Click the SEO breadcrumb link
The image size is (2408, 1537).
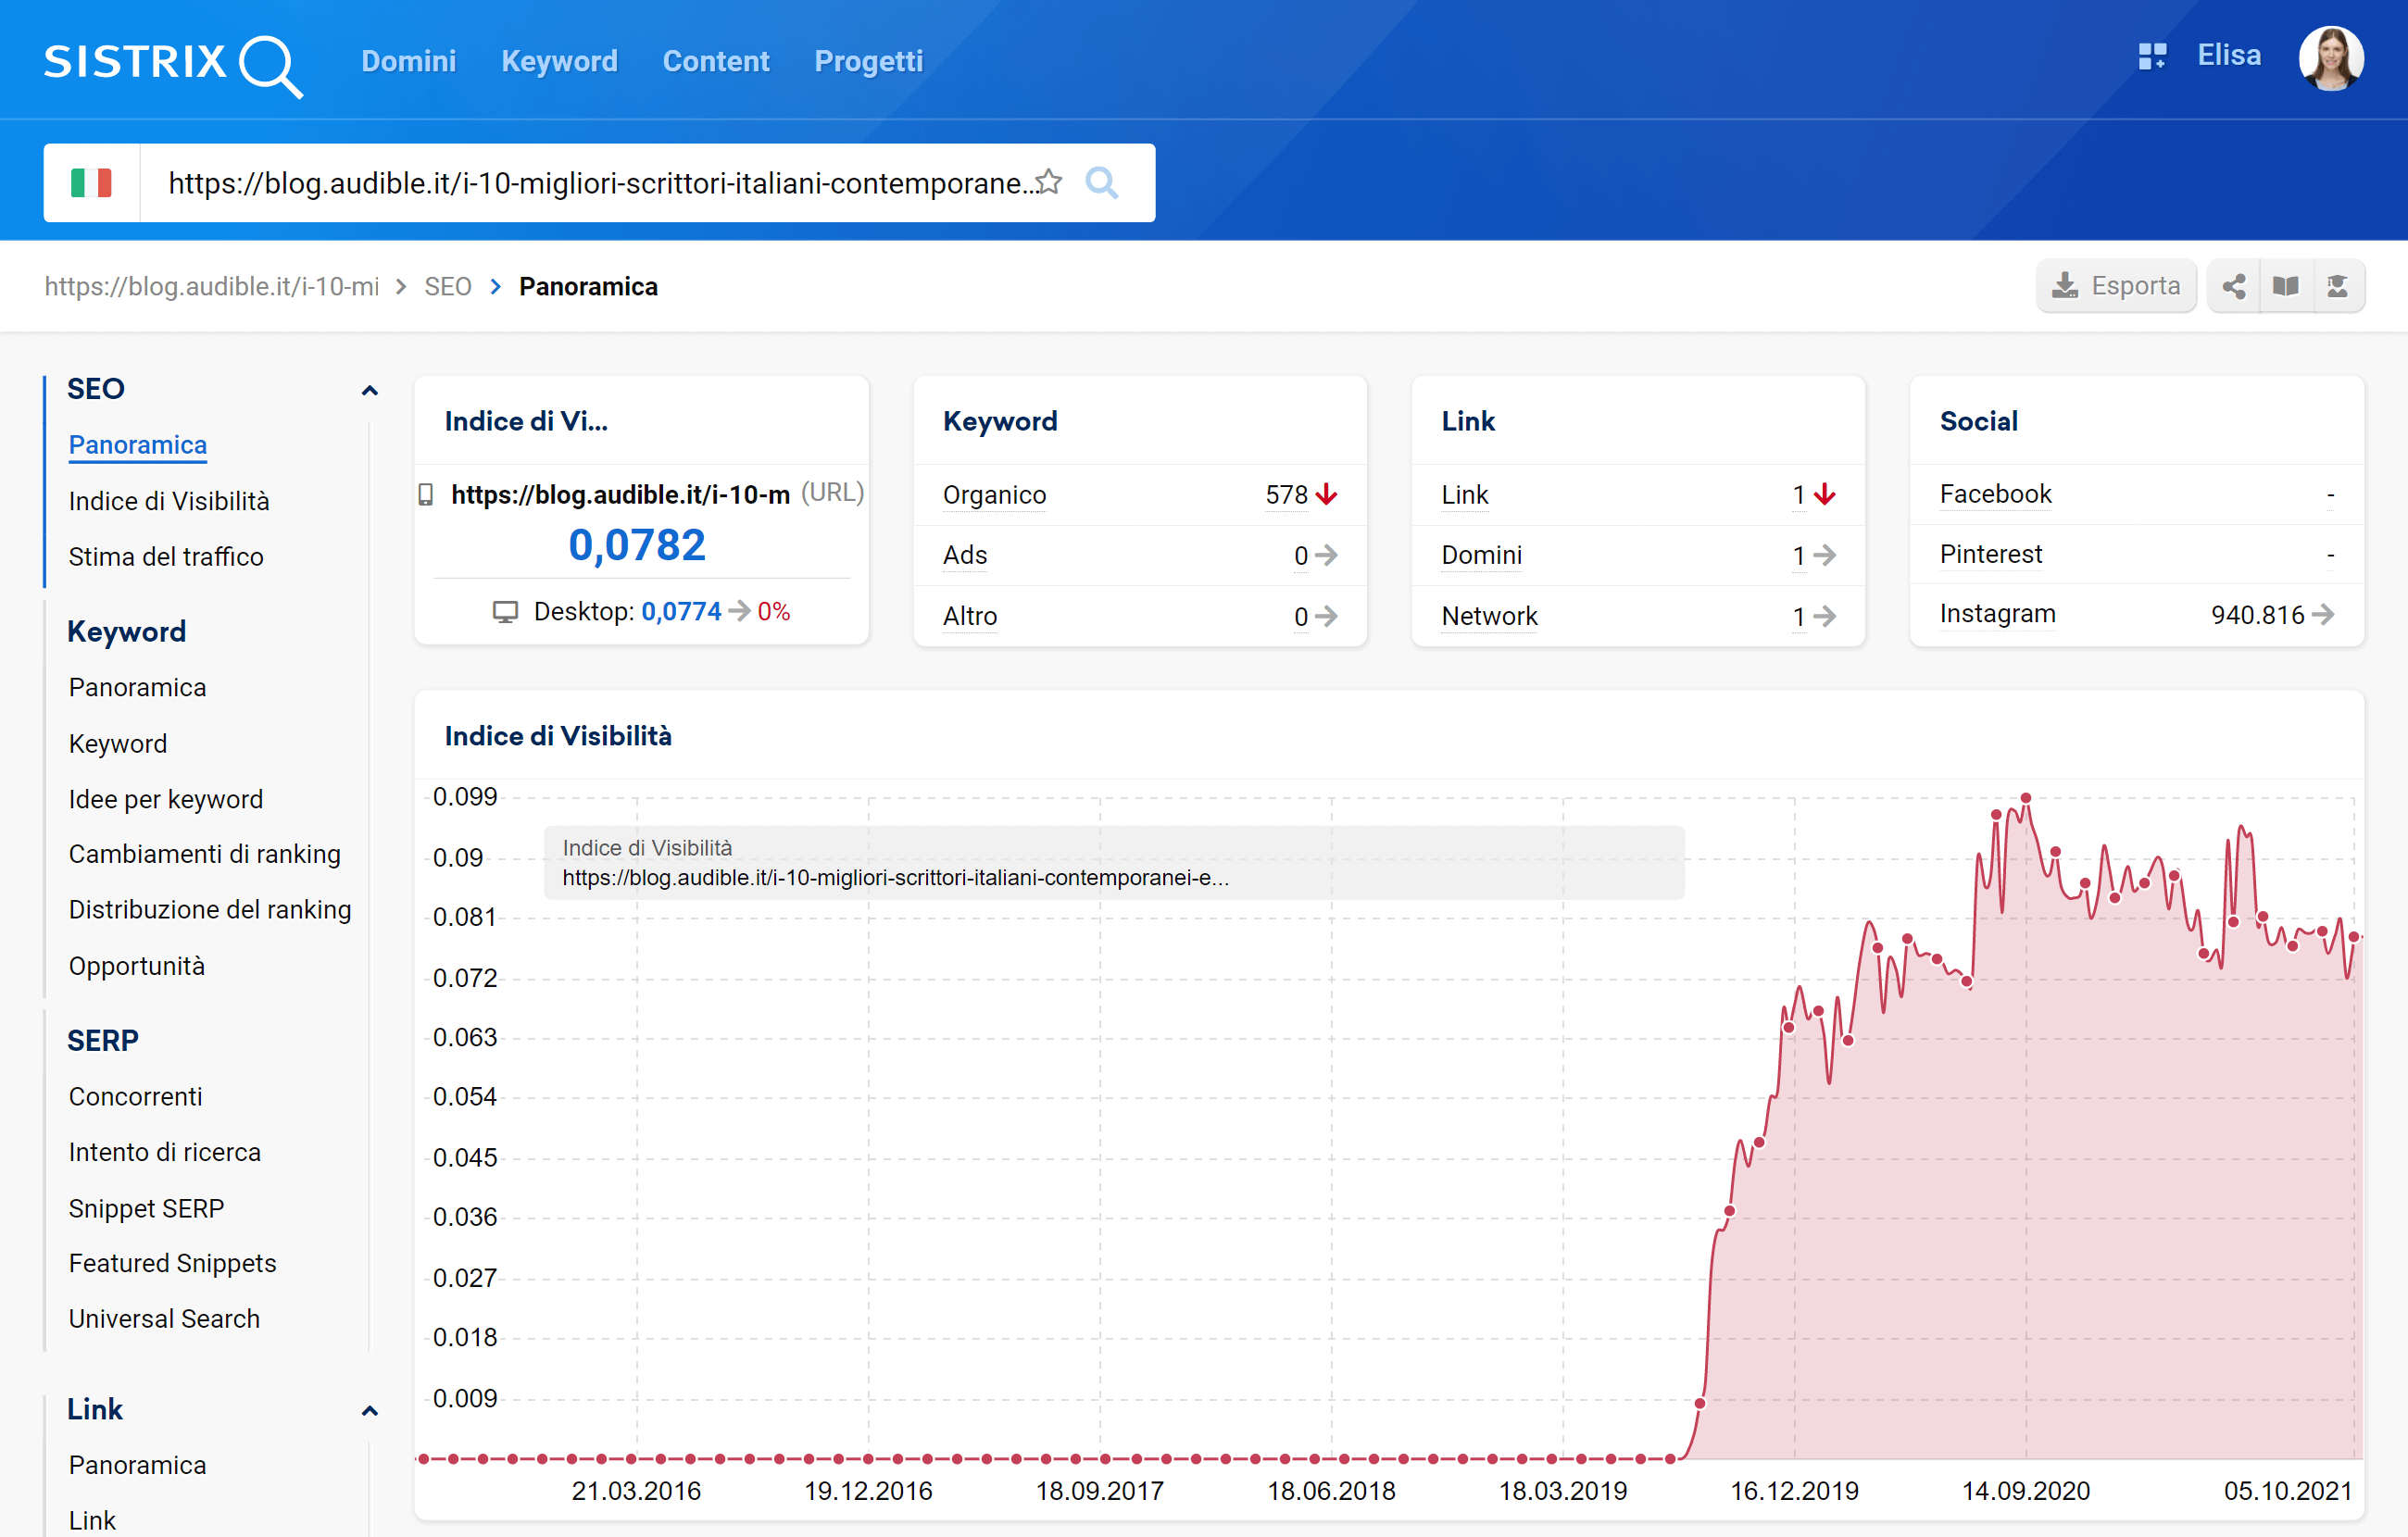point(447,287)
